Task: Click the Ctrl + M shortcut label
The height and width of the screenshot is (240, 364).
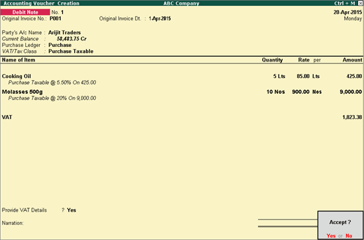Action: coord(345,3)
